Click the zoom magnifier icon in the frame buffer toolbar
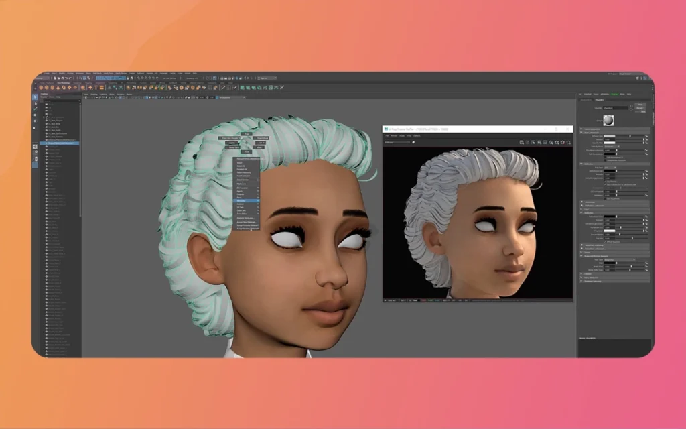This screenshot has height=429, width=686. tap(551, 142)
